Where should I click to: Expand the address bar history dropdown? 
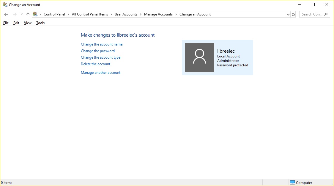click(x=288, y=14)
